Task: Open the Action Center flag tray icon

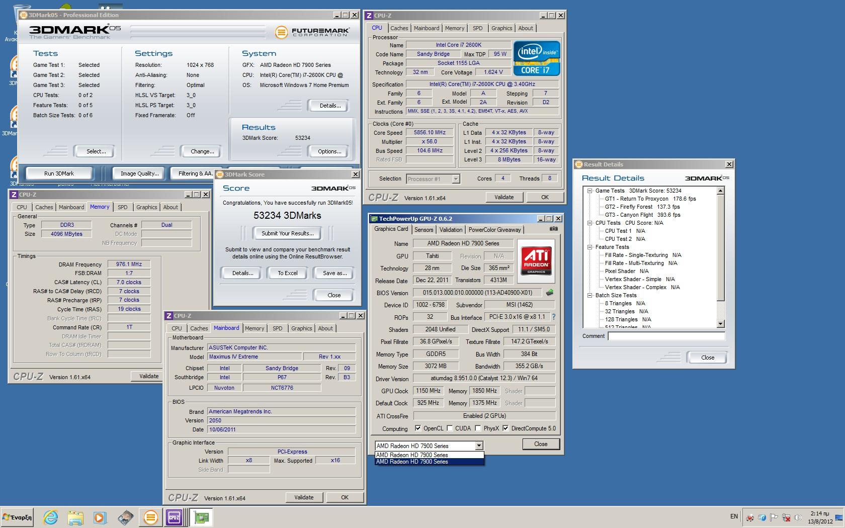Action: coord(774,517)
